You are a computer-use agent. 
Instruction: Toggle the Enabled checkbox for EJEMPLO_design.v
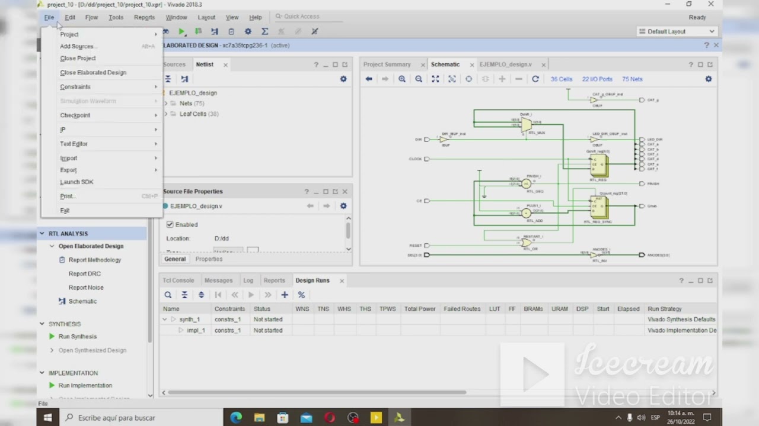point(170,225)
